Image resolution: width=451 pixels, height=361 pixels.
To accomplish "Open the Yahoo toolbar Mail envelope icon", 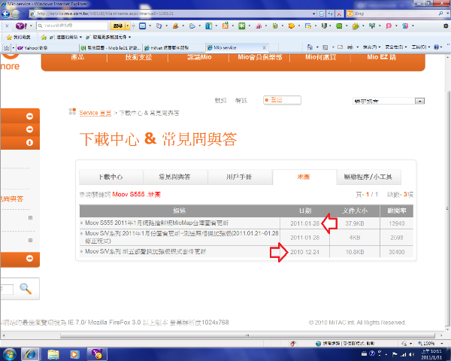I will pyautogui.click(x=142, y=26).
